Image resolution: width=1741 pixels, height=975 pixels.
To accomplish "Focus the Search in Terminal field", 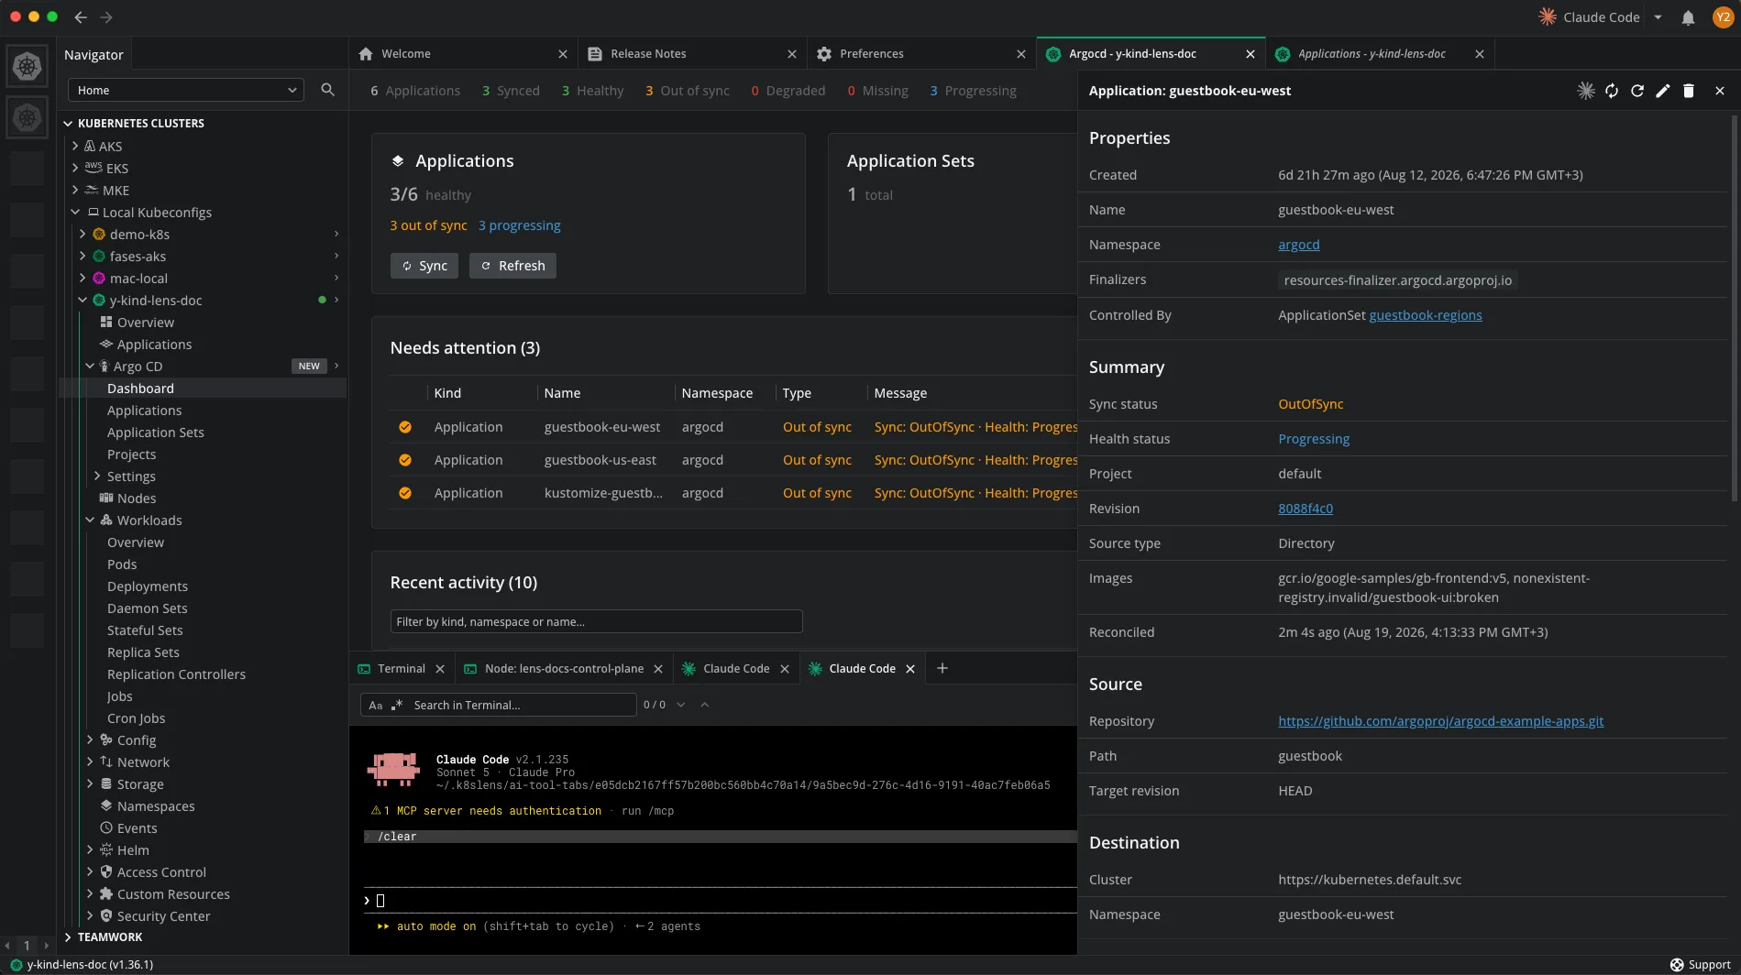I will click(523, 705).
